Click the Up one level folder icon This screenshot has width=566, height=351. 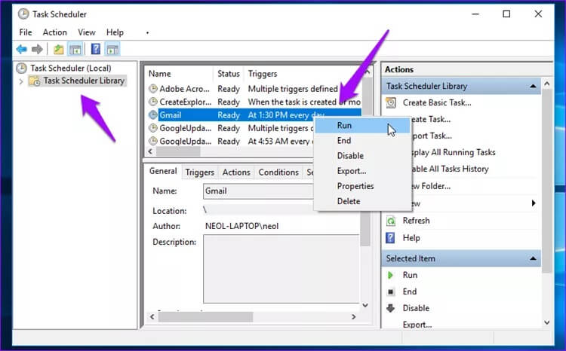[x=58, y=49]
